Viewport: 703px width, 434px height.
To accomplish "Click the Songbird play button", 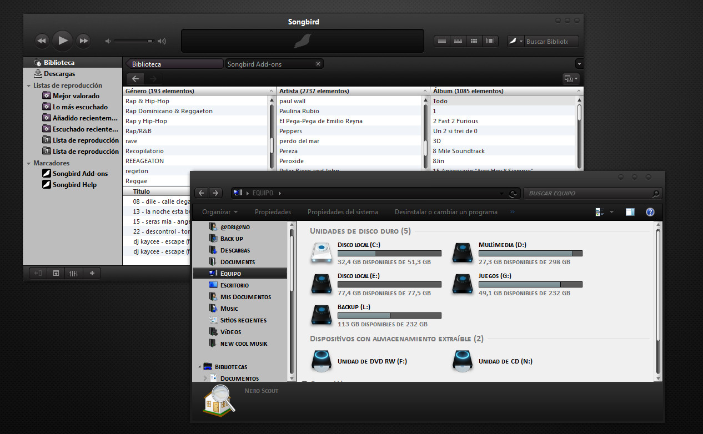I will tap(63, 41).
